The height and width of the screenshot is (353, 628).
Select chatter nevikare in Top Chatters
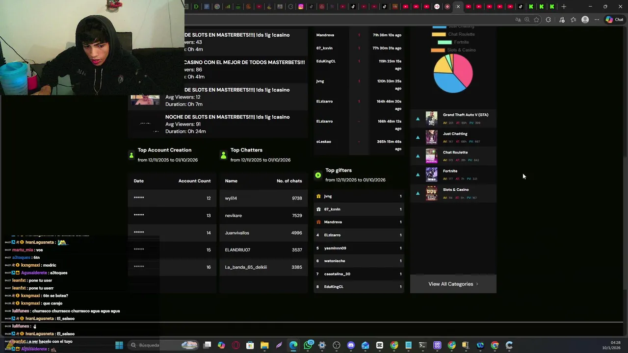click(263, 215)
